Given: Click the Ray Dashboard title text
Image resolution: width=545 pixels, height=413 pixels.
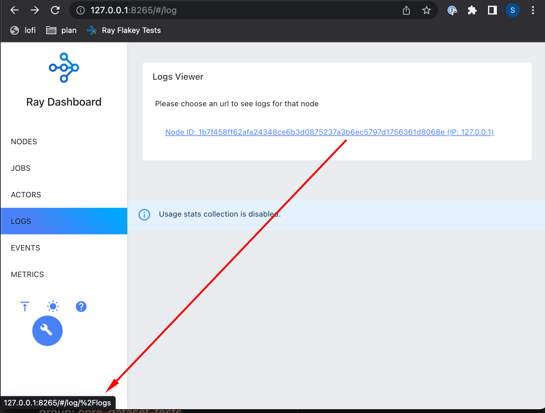Looking at the screenshot, I should (64, 102).
